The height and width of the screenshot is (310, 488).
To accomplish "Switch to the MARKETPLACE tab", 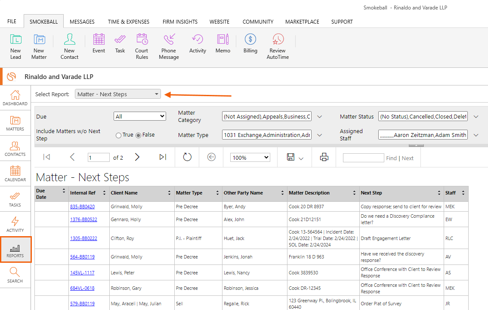I will [x=302, y=22].
